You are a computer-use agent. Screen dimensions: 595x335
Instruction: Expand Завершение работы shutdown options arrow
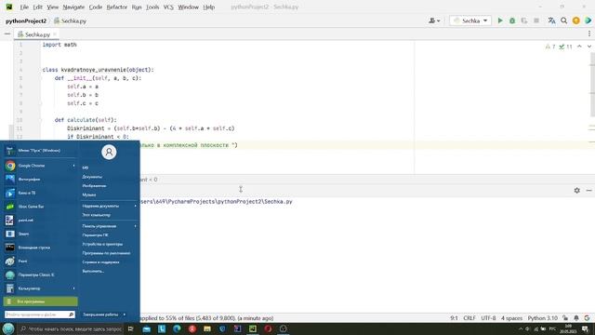coord(124,315)
